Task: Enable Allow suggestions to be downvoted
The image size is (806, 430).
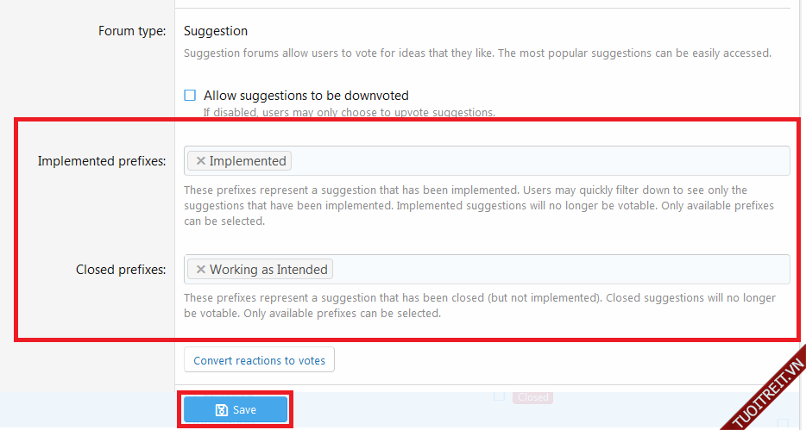Action: click(190, 96)
